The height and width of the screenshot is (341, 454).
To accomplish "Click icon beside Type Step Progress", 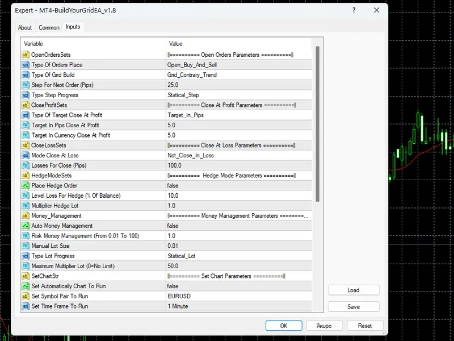I will tap(26, 95).
